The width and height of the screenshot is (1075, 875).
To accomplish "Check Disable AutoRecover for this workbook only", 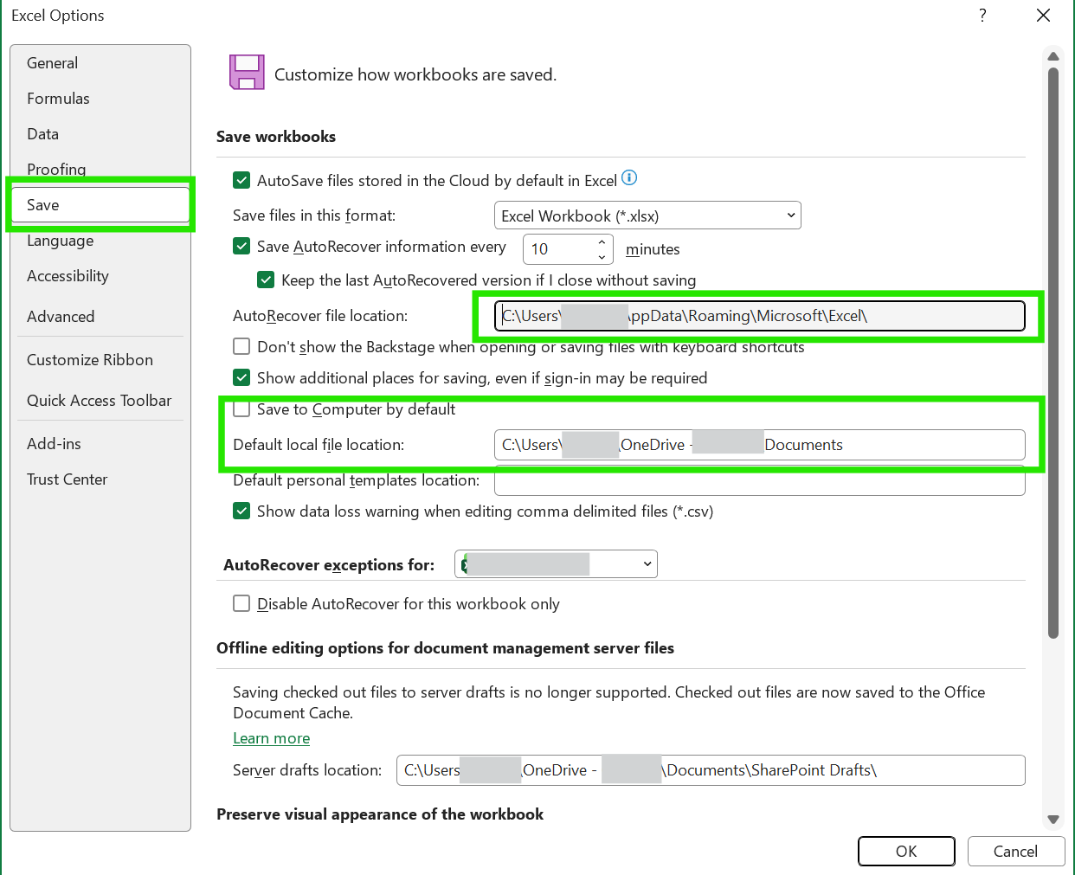I will click(241, 603).
